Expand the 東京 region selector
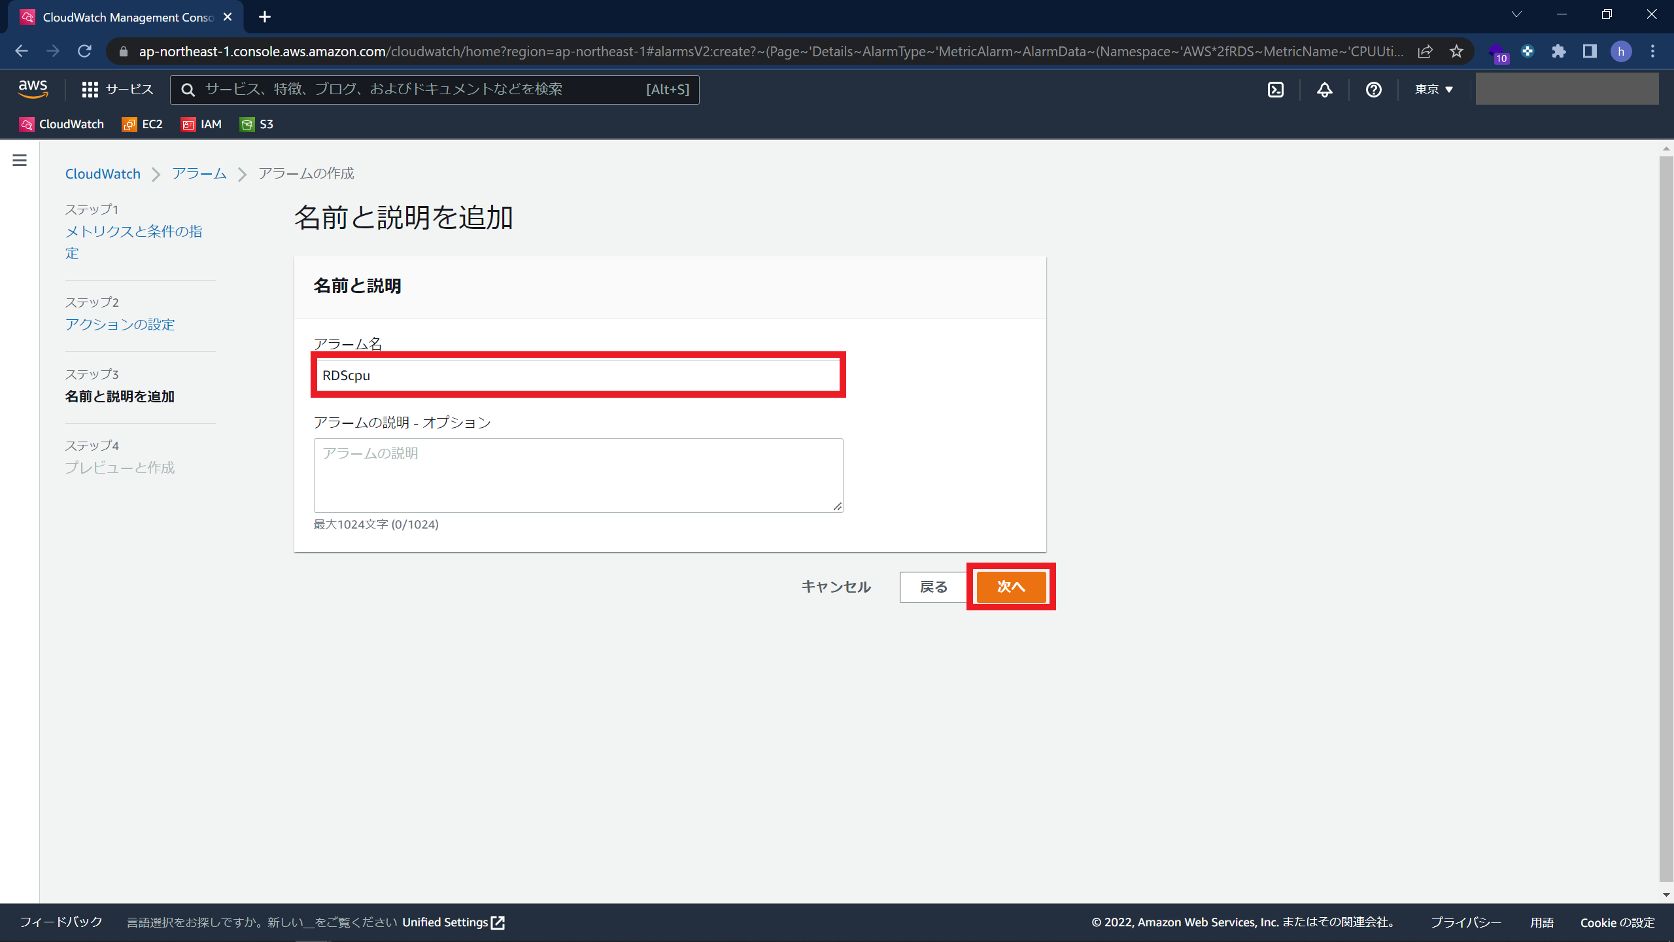The image size is (1674, 942). 1434,90
